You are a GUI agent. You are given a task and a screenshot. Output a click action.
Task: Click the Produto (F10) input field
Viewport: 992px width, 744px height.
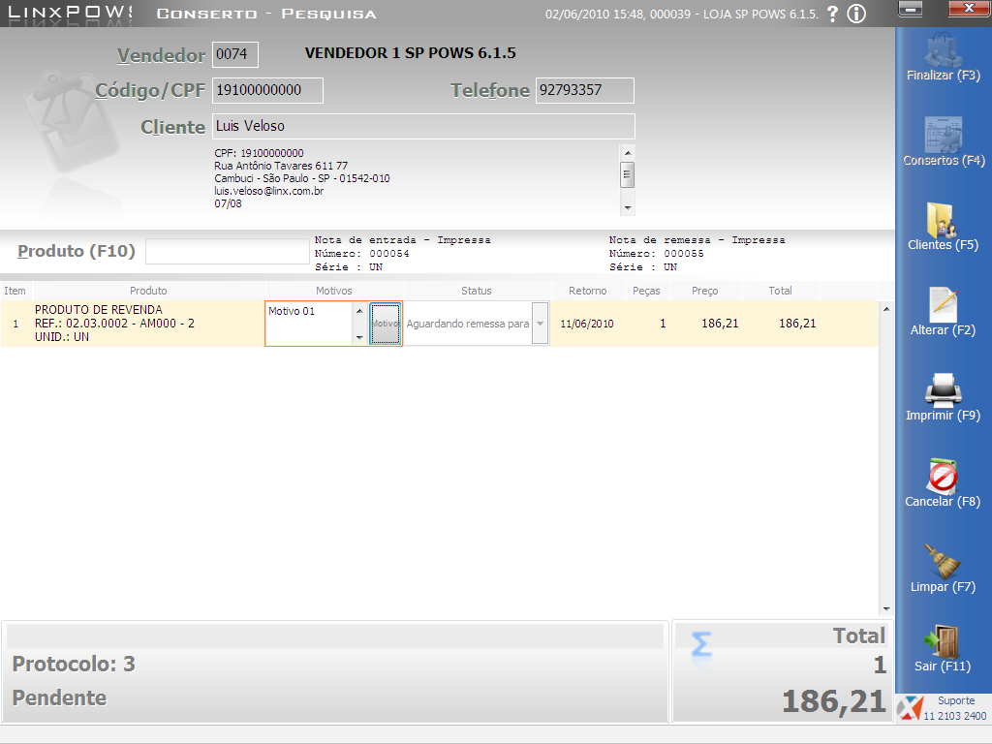tap(227, 251)
